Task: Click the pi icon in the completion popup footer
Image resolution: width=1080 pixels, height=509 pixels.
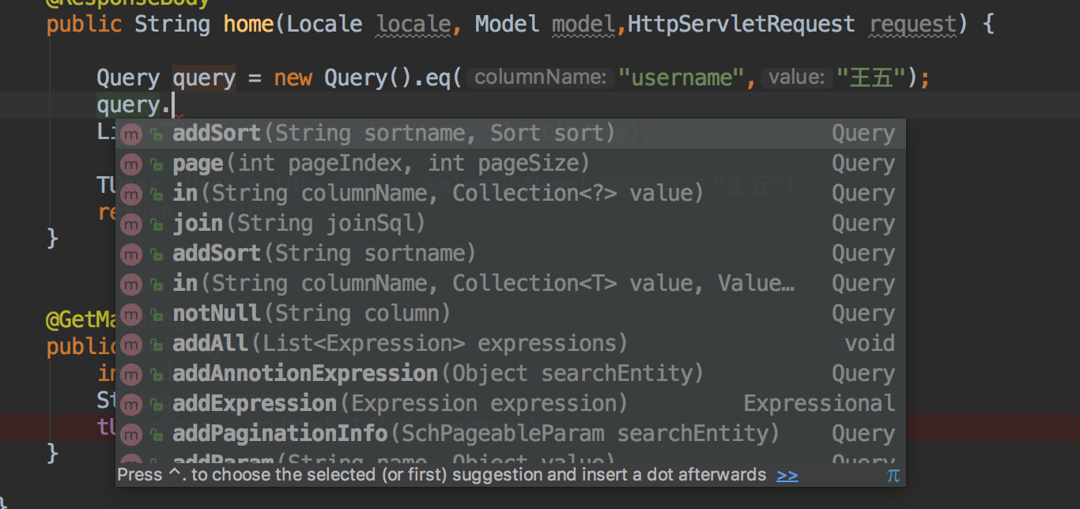Action: pyautogui.click(x=893, y=475)
